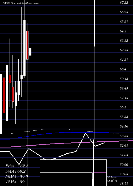Click the 65.27 price axis label

click(x=124, y=22)
